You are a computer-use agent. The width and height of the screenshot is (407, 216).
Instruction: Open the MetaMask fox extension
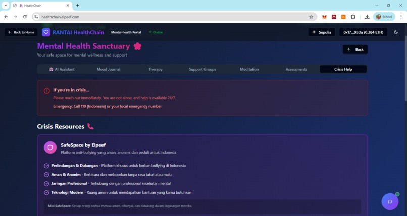(x=324, y=17)
